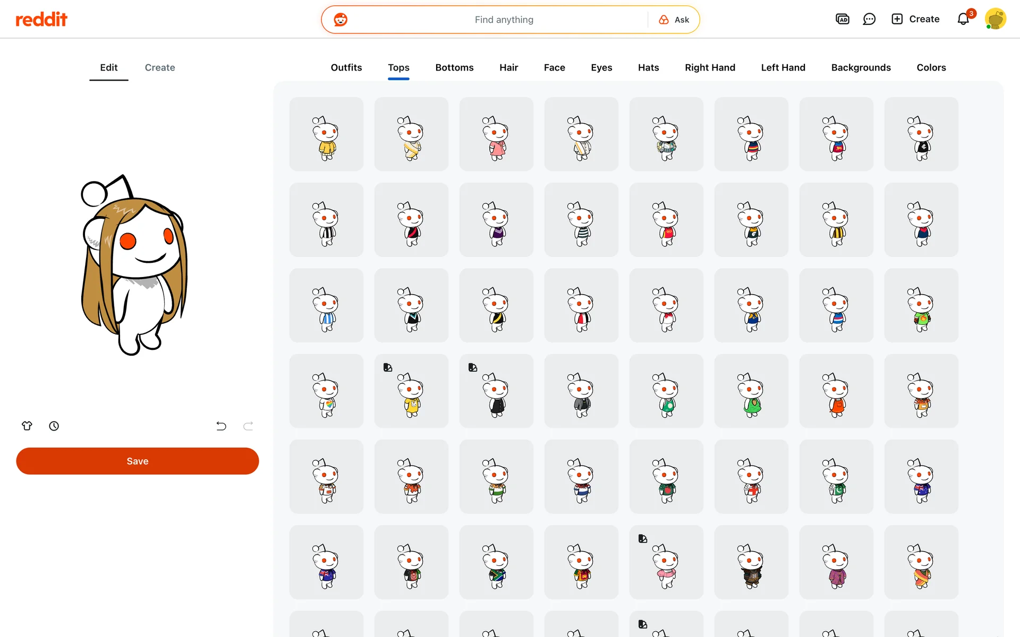Screen dimensions: 1020x637
Task: Click the Ask button in search
Action: coord(674,20)
